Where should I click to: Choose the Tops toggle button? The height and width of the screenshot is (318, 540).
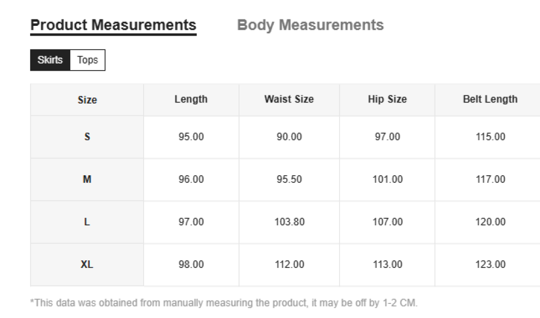pos(87,60)
